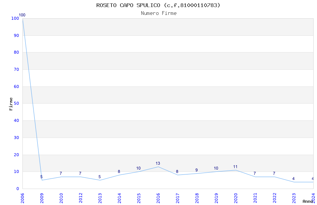Select the 2015 year label on x-axis
The height and width of the screenshot is (205, 317).
pyautogui.click(x=139, y=198)
